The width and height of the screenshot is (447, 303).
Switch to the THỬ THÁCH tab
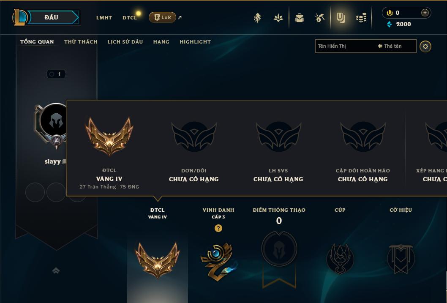pyautogui.click(x=81, y=42)
